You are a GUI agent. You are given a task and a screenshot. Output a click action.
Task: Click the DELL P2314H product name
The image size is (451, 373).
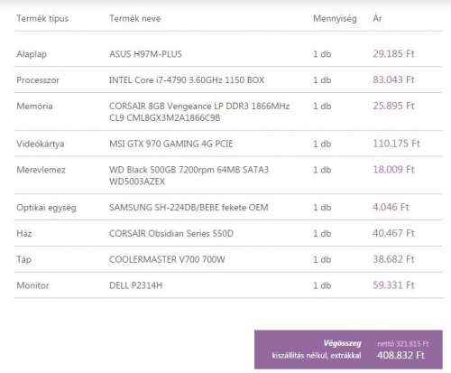click(x=135, y=285)
